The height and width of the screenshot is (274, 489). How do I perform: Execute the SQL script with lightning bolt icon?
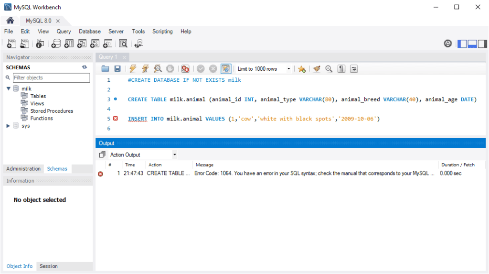click(x=133, y=69)
